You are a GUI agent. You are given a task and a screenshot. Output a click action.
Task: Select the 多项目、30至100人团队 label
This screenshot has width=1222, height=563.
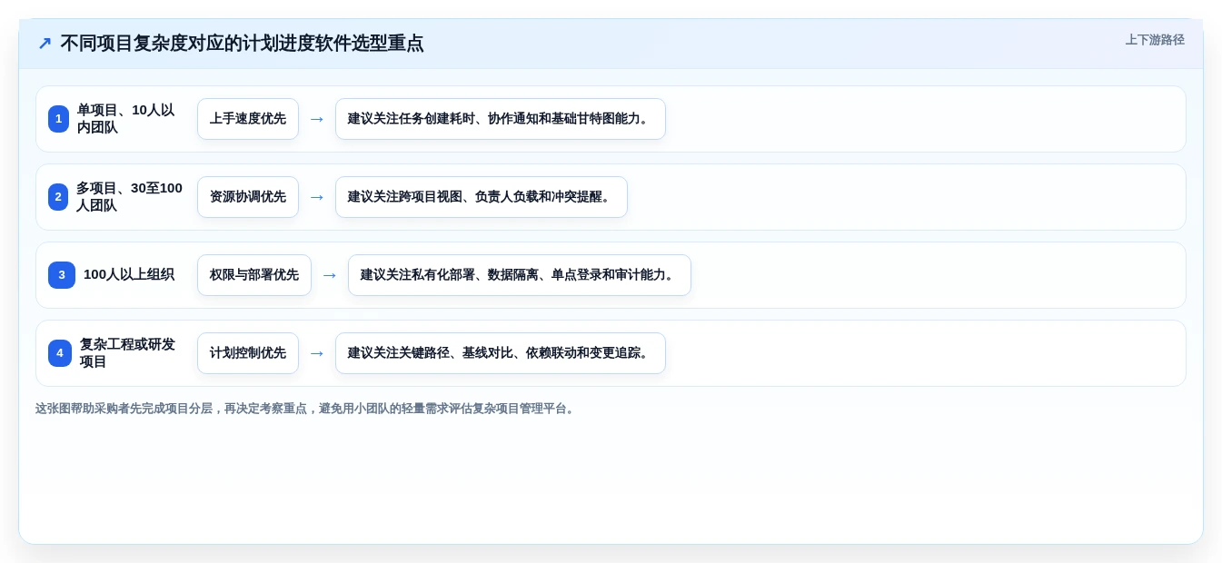pos(129,197)
